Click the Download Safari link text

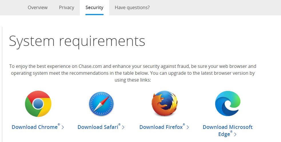[x=98, y=127]
